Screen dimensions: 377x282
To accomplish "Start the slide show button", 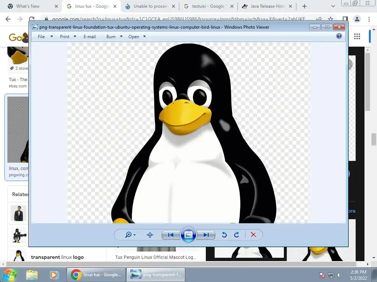I will click(188, 235).
